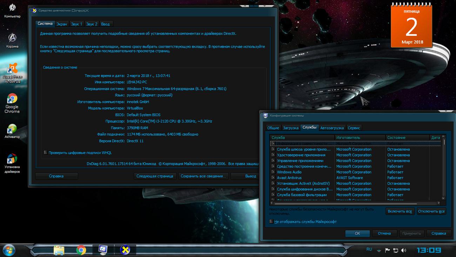456x257 pixels.
Task: Click the System Configuration title bar icon
Action: pyautogui.click(x=266, y=115)
